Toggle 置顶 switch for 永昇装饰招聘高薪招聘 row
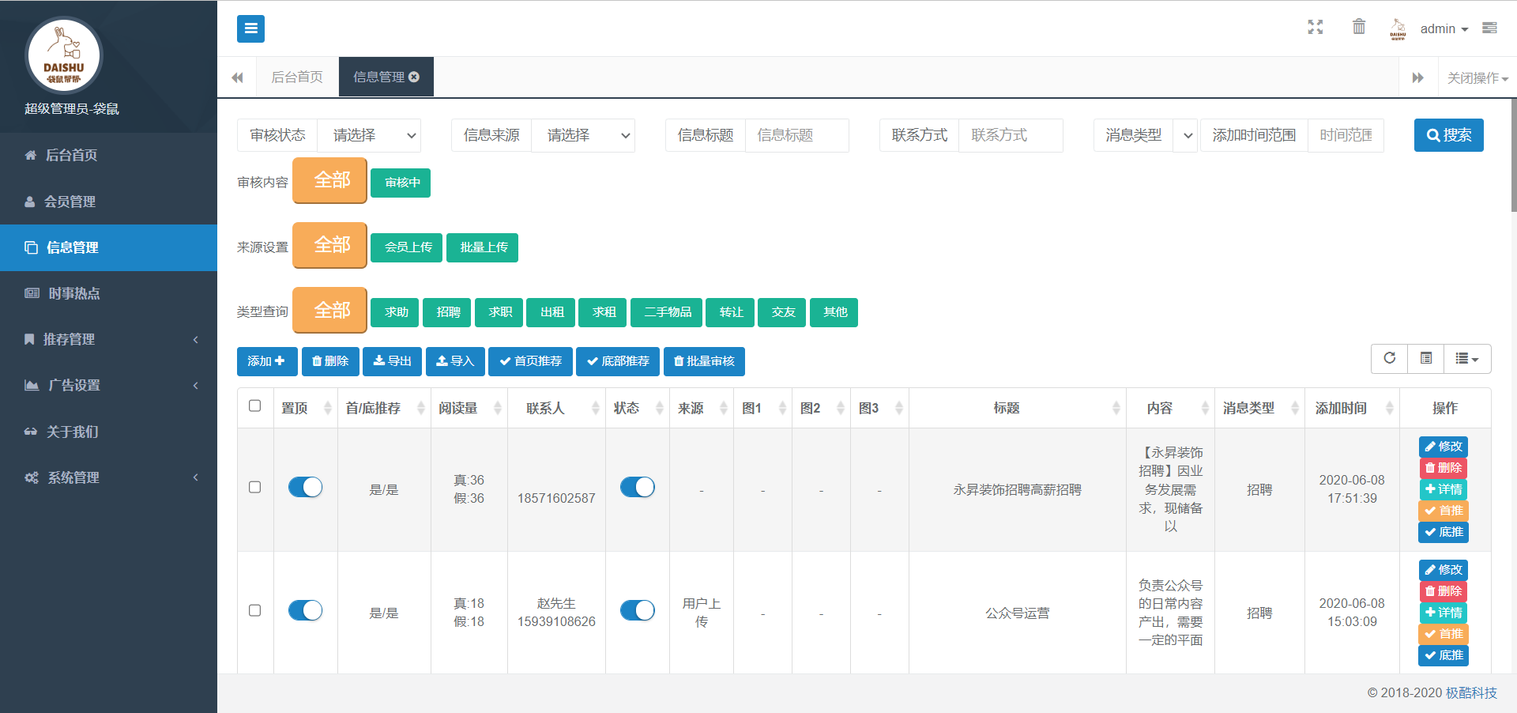 coord(306,487)
